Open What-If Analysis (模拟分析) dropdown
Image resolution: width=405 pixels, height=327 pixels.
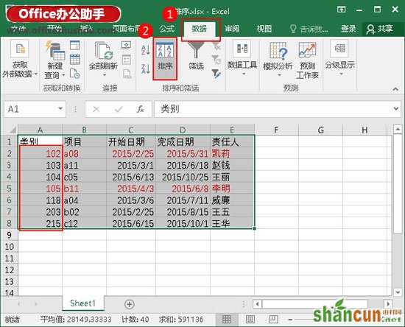coord(278,60)
